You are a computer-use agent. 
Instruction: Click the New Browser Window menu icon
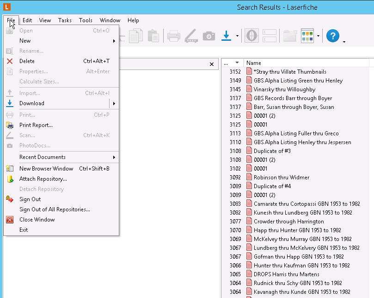(10, 169)
